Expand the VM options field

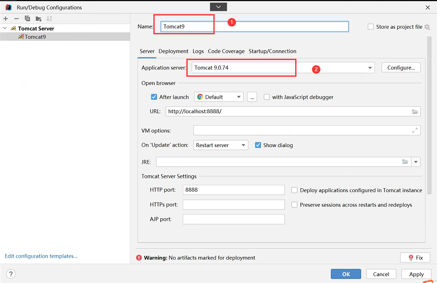[x=415, y=130]
